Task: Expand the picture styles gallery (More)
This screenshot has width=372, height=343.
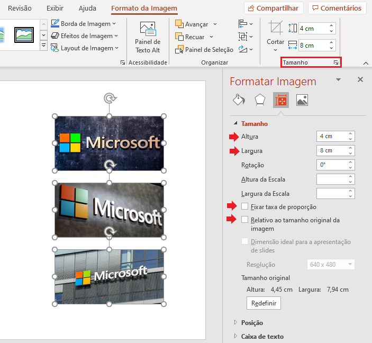Action: [43, 46]
